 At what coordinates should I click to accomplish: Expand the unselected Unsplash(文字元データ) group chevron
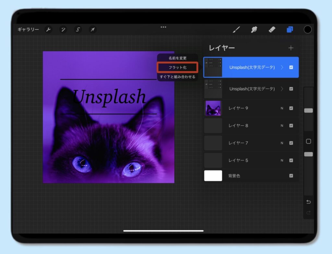(x=282, y=89)
